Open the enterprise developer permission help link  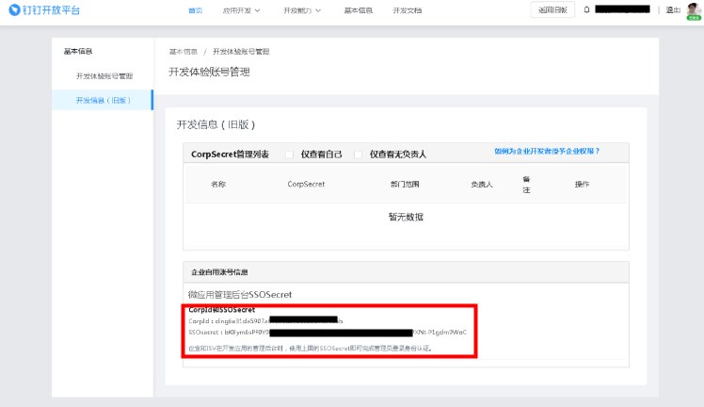pyautogui.click(x=547, y=151)
